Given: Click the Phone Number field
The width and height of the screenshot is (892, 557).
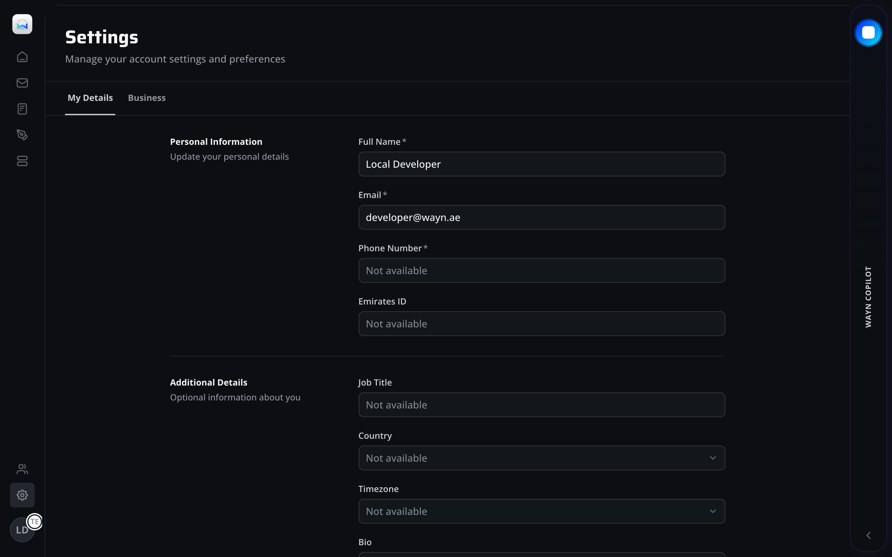Looking at the screenshot, I should (541, 271).
